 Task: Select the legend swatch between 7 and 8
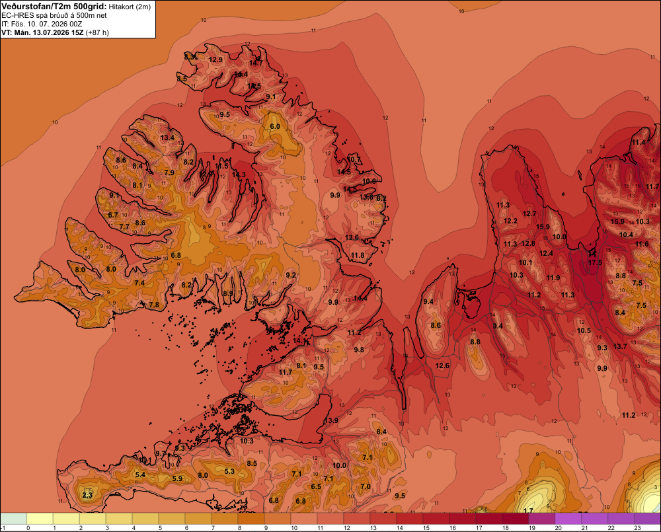point(225,519)
